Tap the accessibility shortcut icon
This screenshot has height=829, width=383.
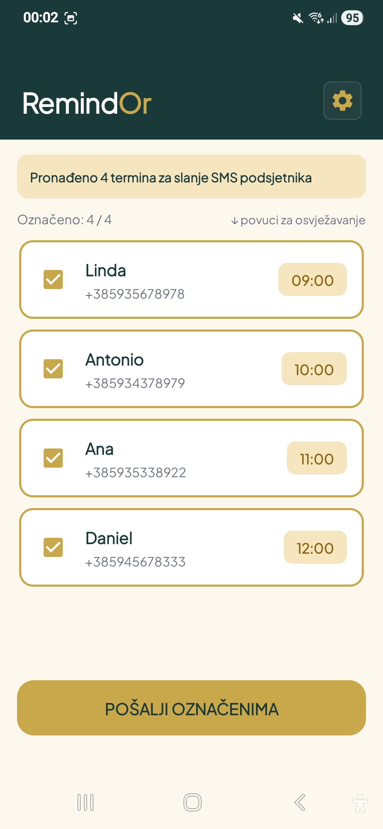tap(360, 803)
